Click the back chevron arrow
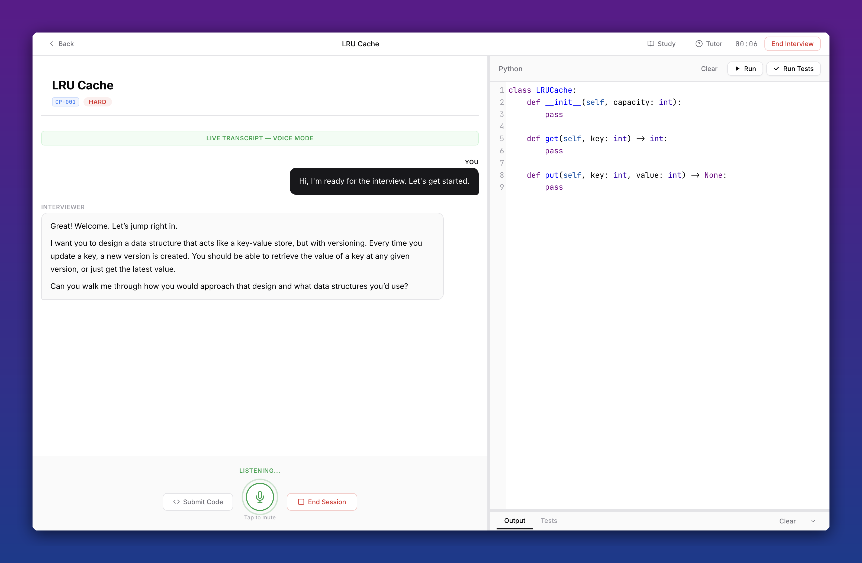862x563 pixels. pyautogui.click(x=52, y=43)
